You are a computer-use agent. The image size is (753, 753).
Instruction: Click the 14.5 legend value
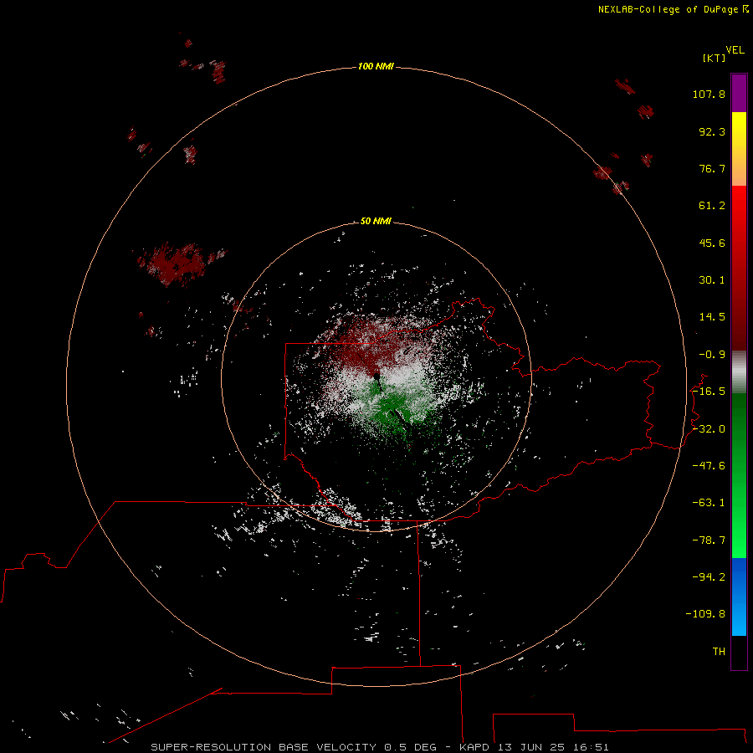pos(712,317)
